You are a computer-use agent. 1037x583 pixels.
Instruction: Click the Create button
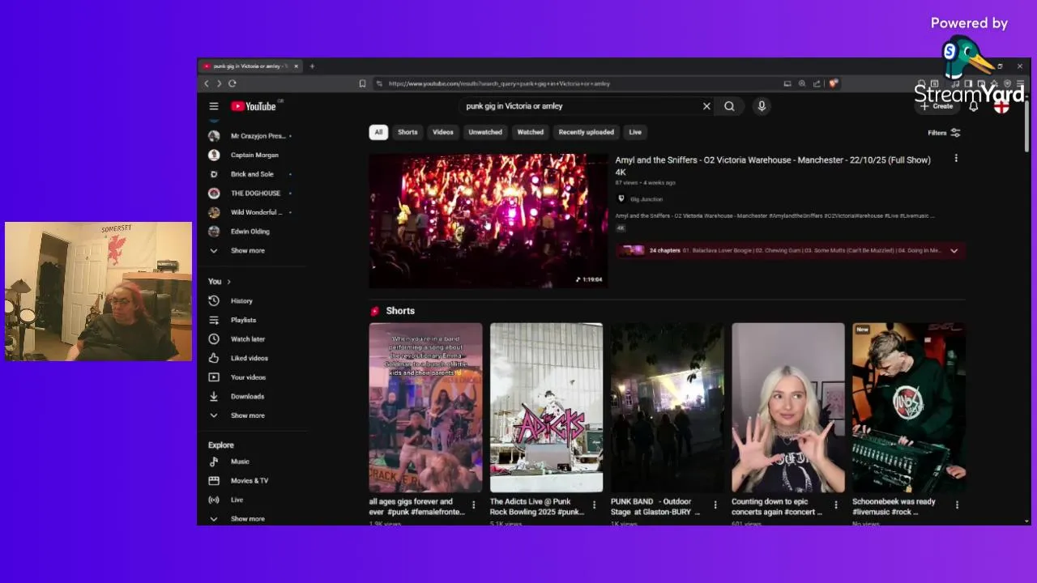click(937, 106)
